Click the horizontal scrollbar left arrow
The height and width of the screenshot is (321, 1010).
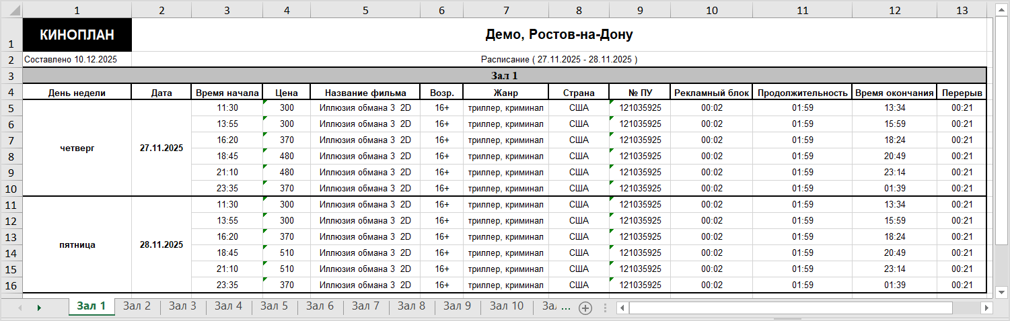622,308
